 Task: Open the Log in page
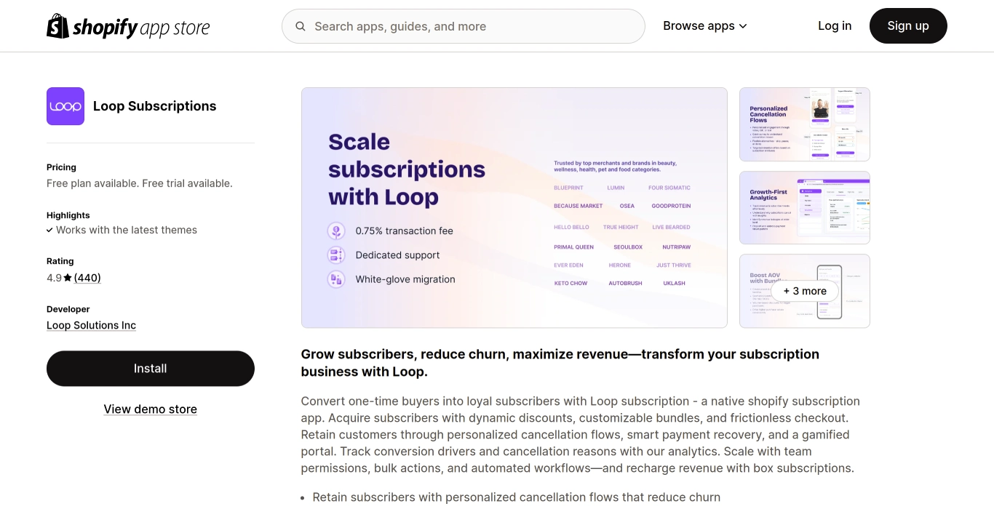point(835,26)
